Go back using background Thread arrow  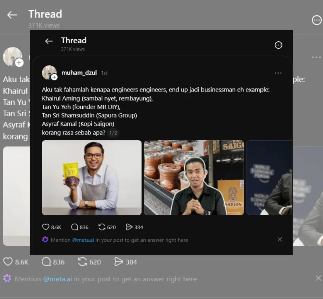coord(12,15)
